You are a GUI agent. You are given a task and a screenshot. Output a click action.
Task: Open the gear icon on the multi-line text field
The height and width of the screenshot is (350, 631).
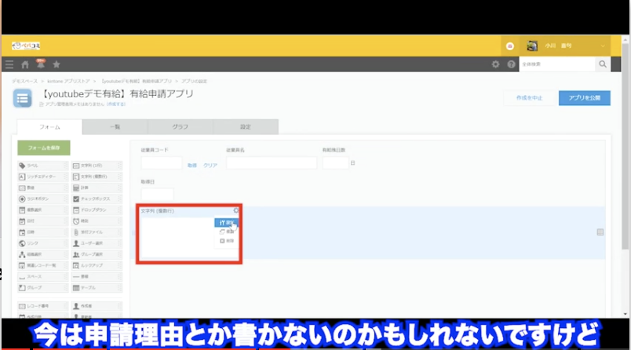coord(236,211)
